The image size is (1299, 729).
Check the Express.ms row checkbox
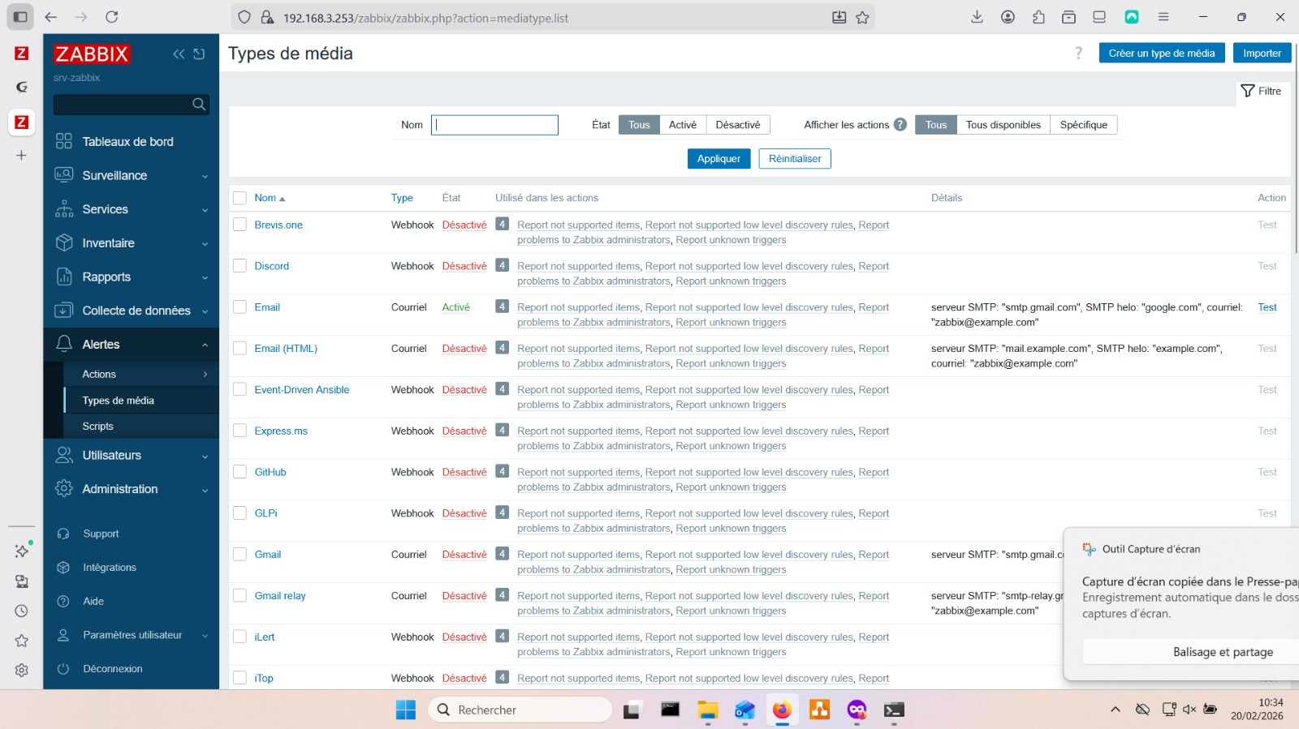[240, 431]
